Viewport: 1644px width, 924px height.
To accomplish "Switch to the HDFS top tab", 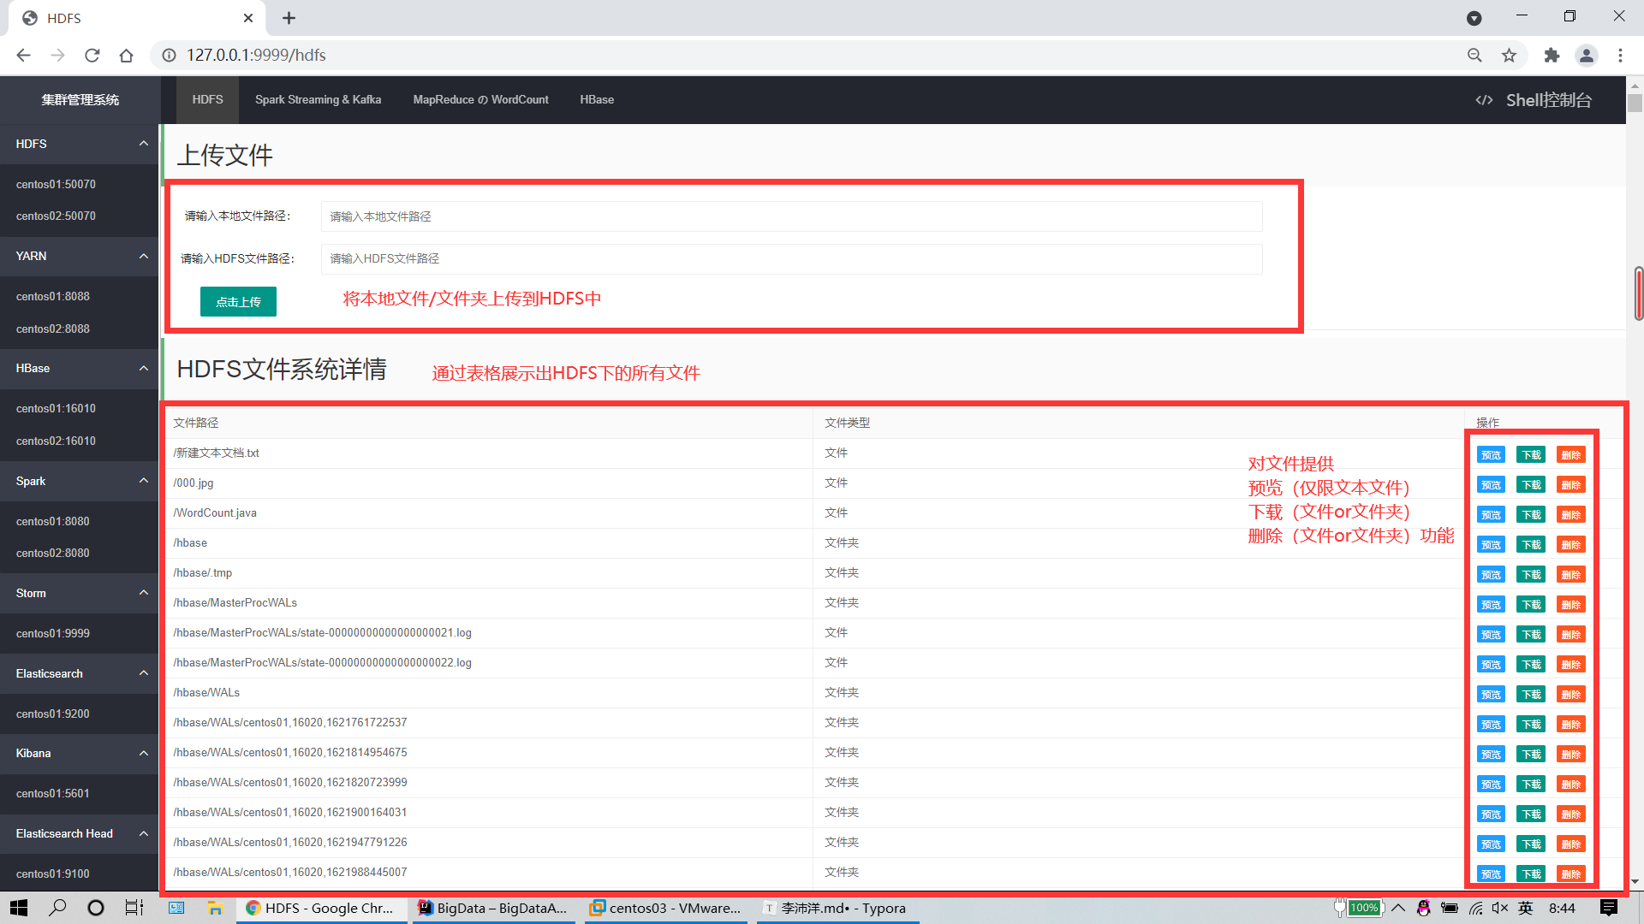I will pyautogui.click(x=207, y=100).
